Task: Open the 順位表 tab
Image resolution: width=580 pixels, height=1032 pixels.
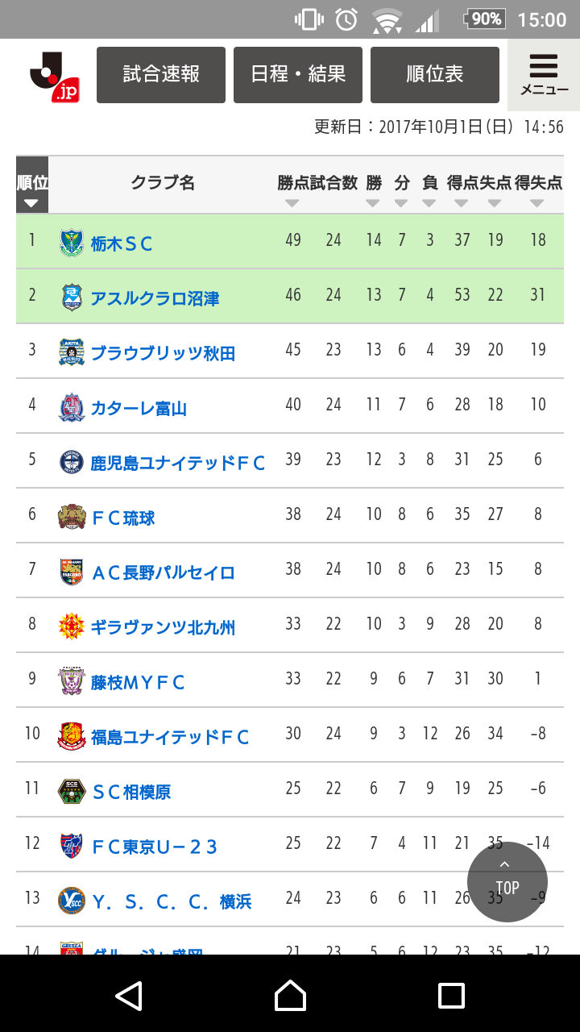Action: 435,75
